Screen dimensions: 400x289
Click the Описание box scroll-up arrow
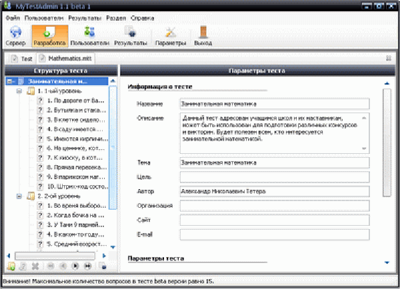pos(364,118)
